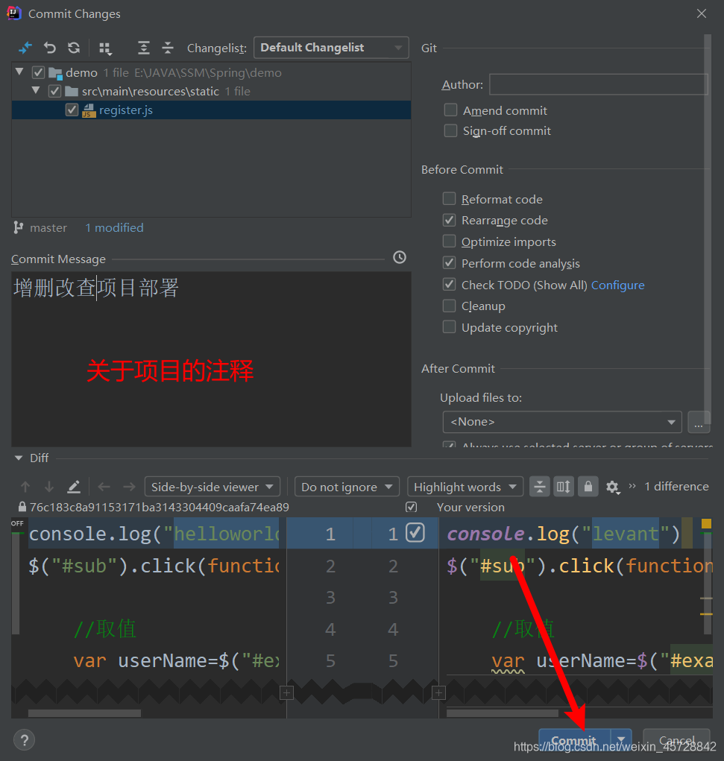
Task: Toggle the Your version checkbox
Action: (x=412, y=507)
